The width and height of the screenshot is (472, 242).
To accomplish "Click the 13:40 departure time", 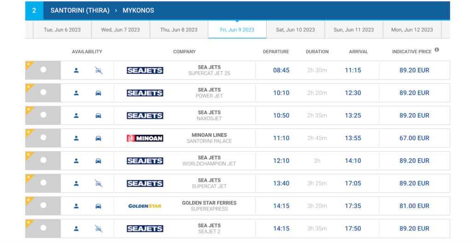I will click(x=281, y=183).
